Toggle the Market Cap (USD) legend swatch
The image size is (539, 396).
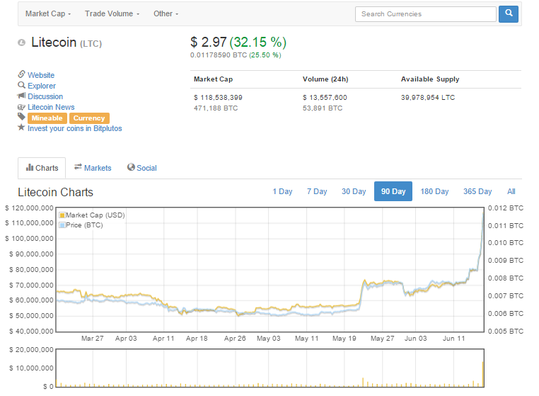coord(62,215)
